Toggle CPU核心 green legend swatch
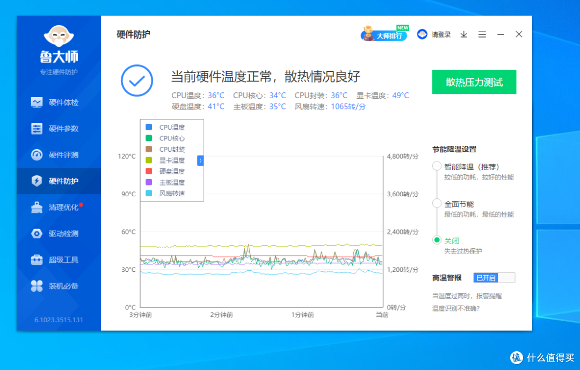The width and height of the screenshot is (580, 370). click(149, 138)
